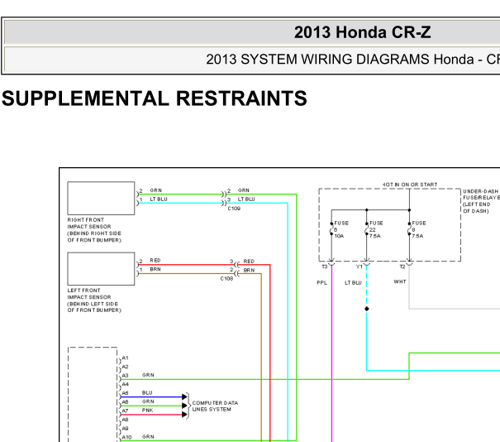Click "BRN" label next to left front sensor
500x442 pixels.
[x=155, y=269]
